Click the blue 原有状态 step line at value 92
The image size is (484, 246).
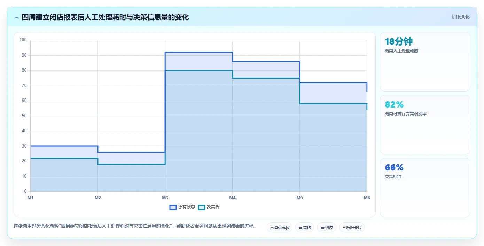[198, 52]
